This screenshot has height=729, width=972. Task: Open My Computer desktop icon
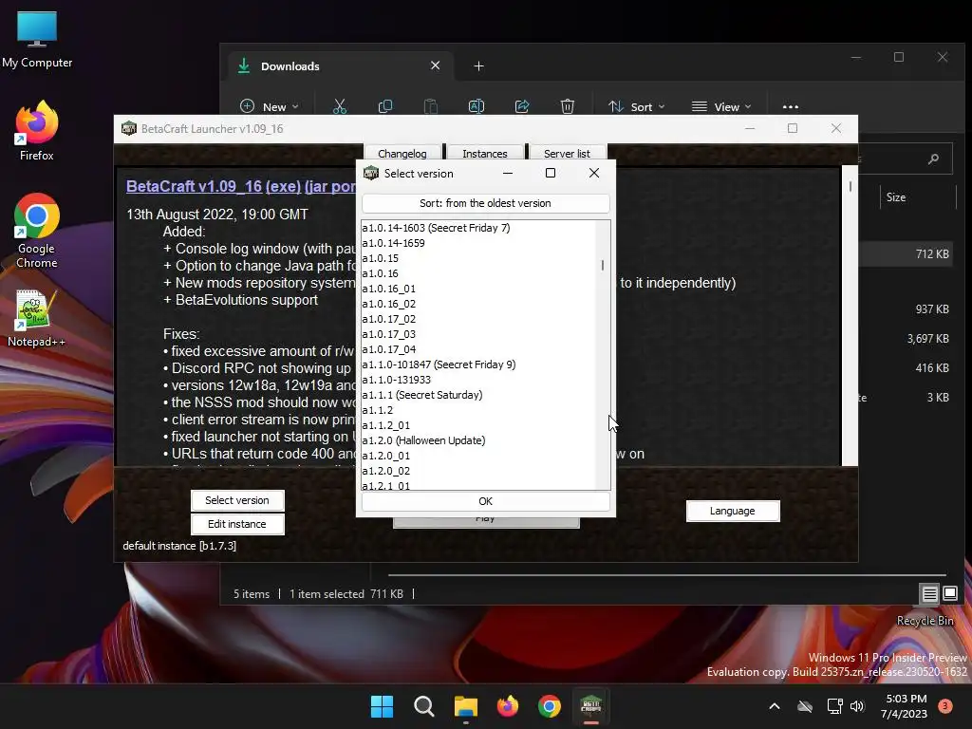point(37,40)
